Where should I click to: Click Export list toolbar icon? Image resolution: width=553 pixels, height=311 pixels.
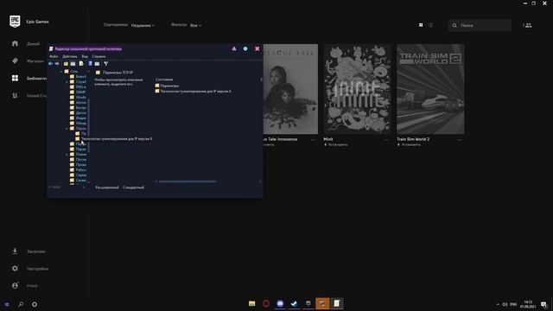click(x=81, y=63)
